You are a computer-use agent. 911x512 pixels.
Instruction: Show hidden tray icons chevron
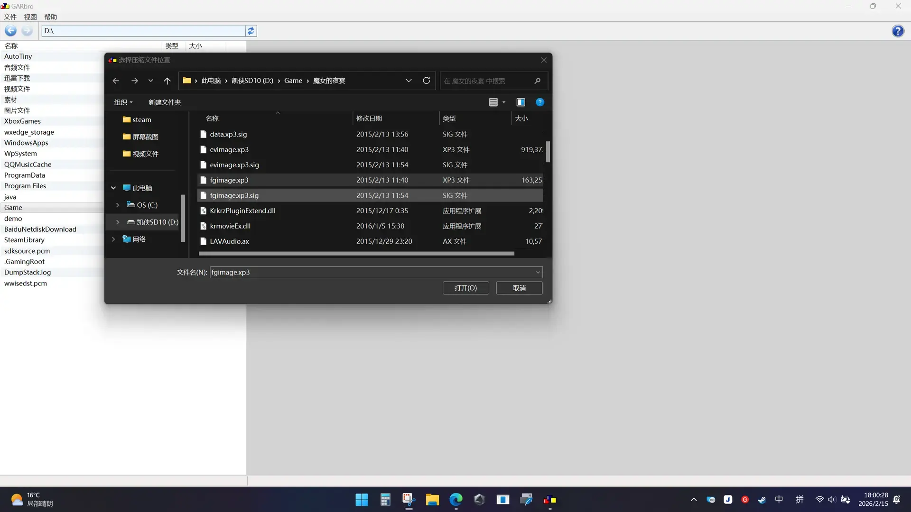[x=694, y=500]
